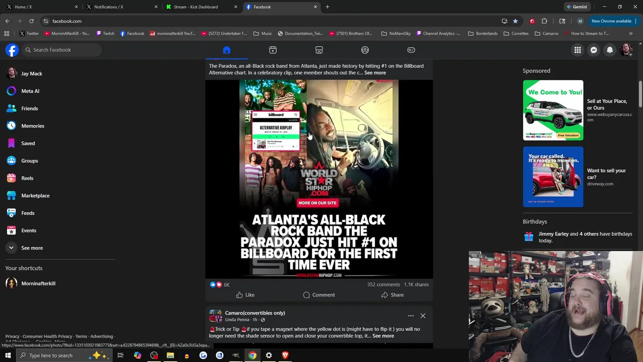Open more options on Camaro group post
643x362 pixels.
click(x=411, y=316)
